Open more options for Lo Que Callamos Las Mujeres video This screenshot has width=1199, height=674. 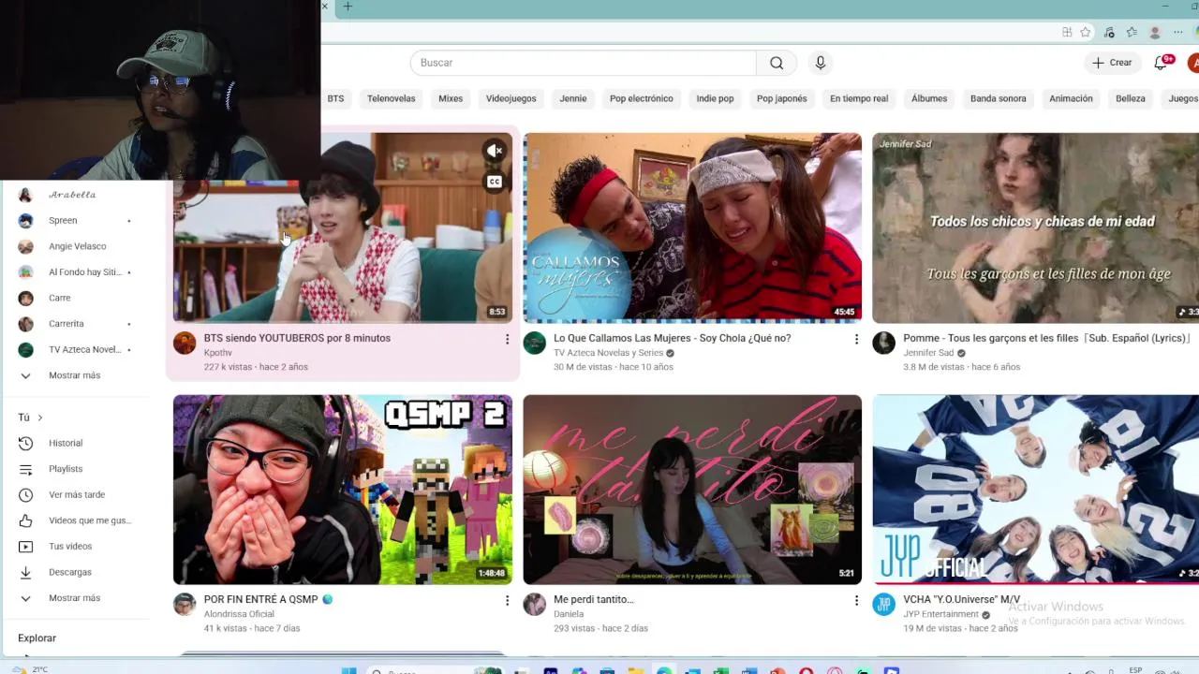pyautogui.click(x=856, y=339)
